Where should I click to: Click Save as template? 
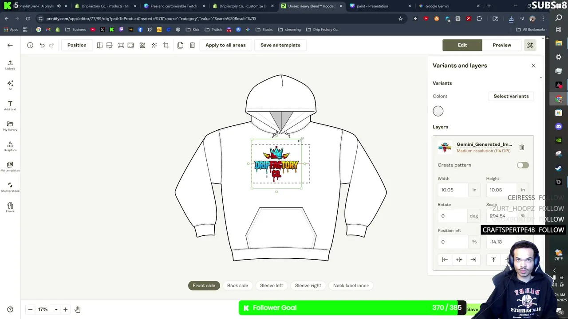280,45
